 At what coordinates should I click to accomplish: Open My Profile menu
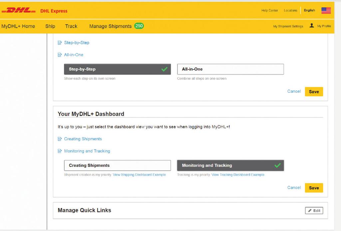coord(324,26)
